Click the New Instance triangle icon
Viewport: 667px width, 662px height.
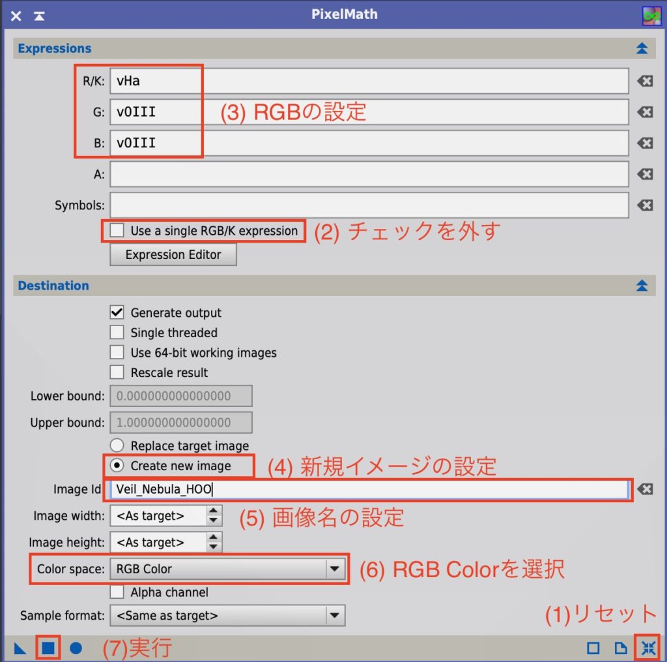tap(20, 648)
